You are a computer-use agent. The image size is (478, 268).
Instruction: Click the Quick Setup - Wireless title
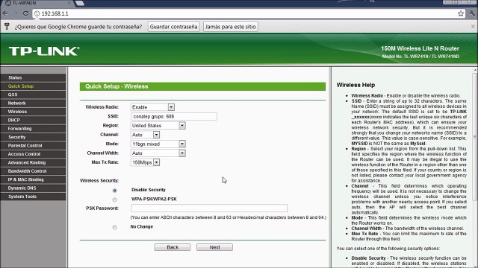(x=117, y=86)
